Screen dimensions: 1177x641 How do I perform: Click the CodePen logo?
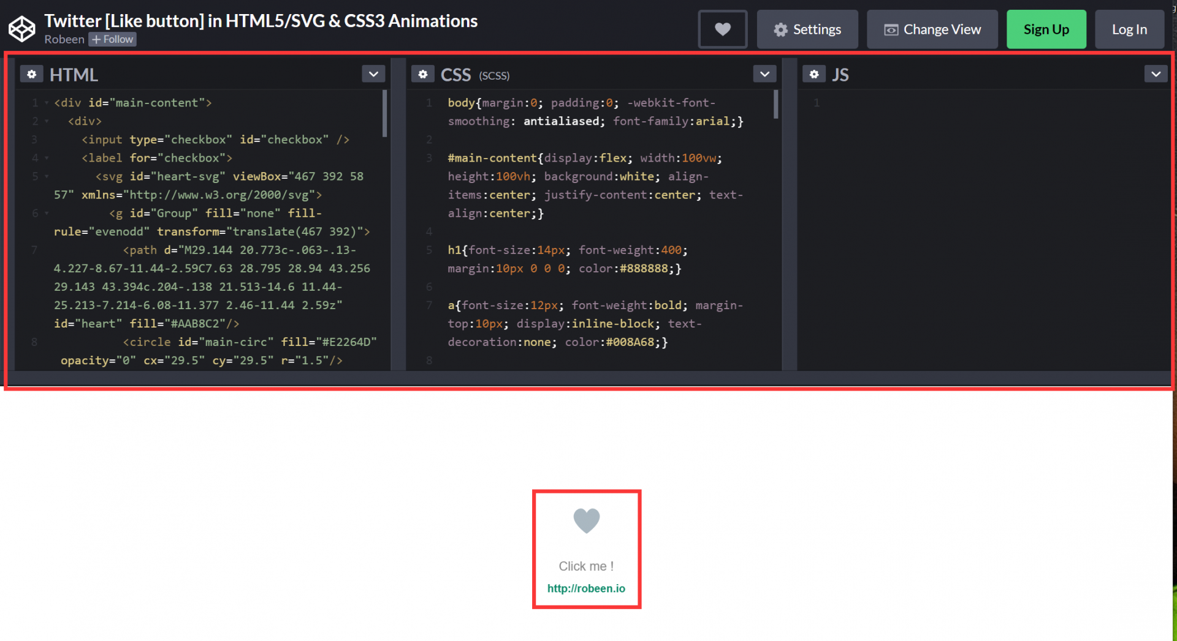click(x=22, y=28)
